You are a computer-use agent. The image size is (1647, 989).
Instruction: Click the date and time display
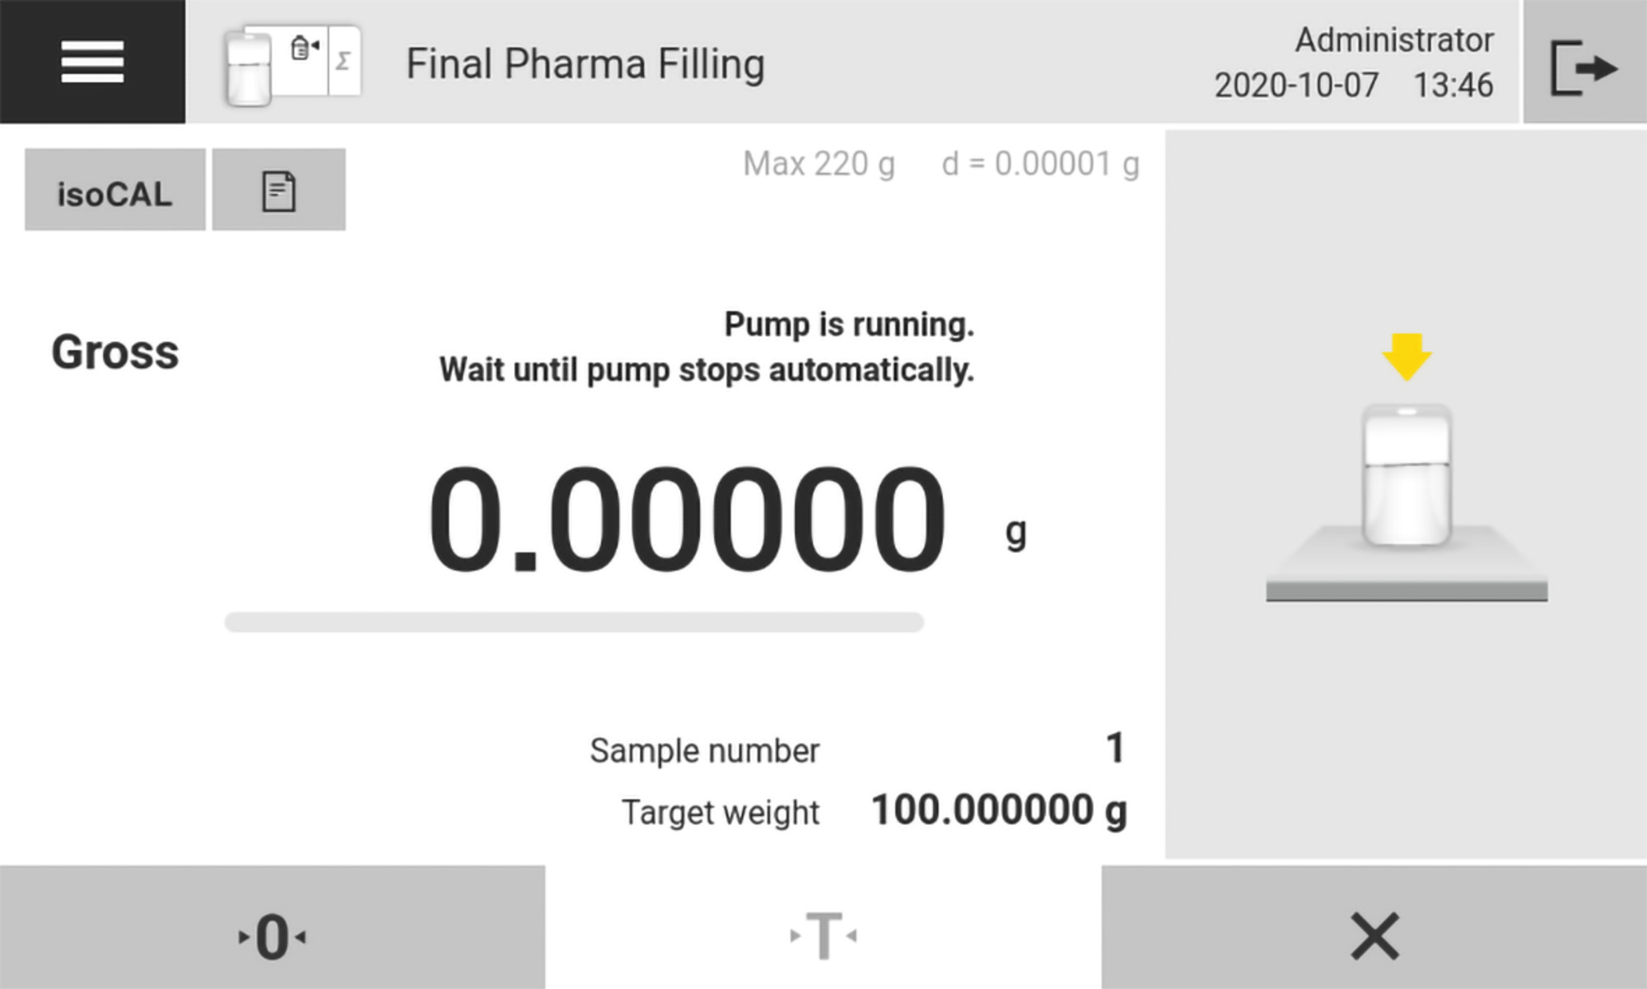pos(1353,85)
